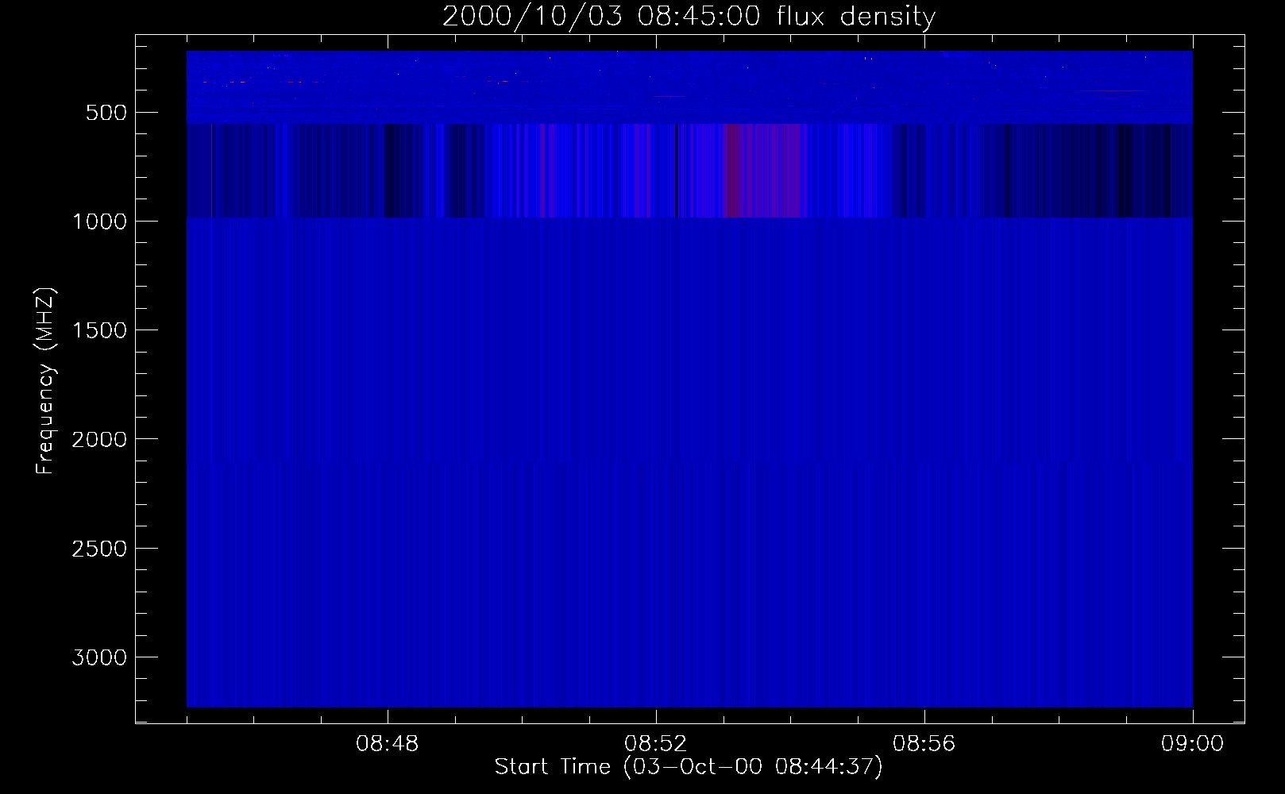Click the 1500 frequency tick label

click(99, 330)
